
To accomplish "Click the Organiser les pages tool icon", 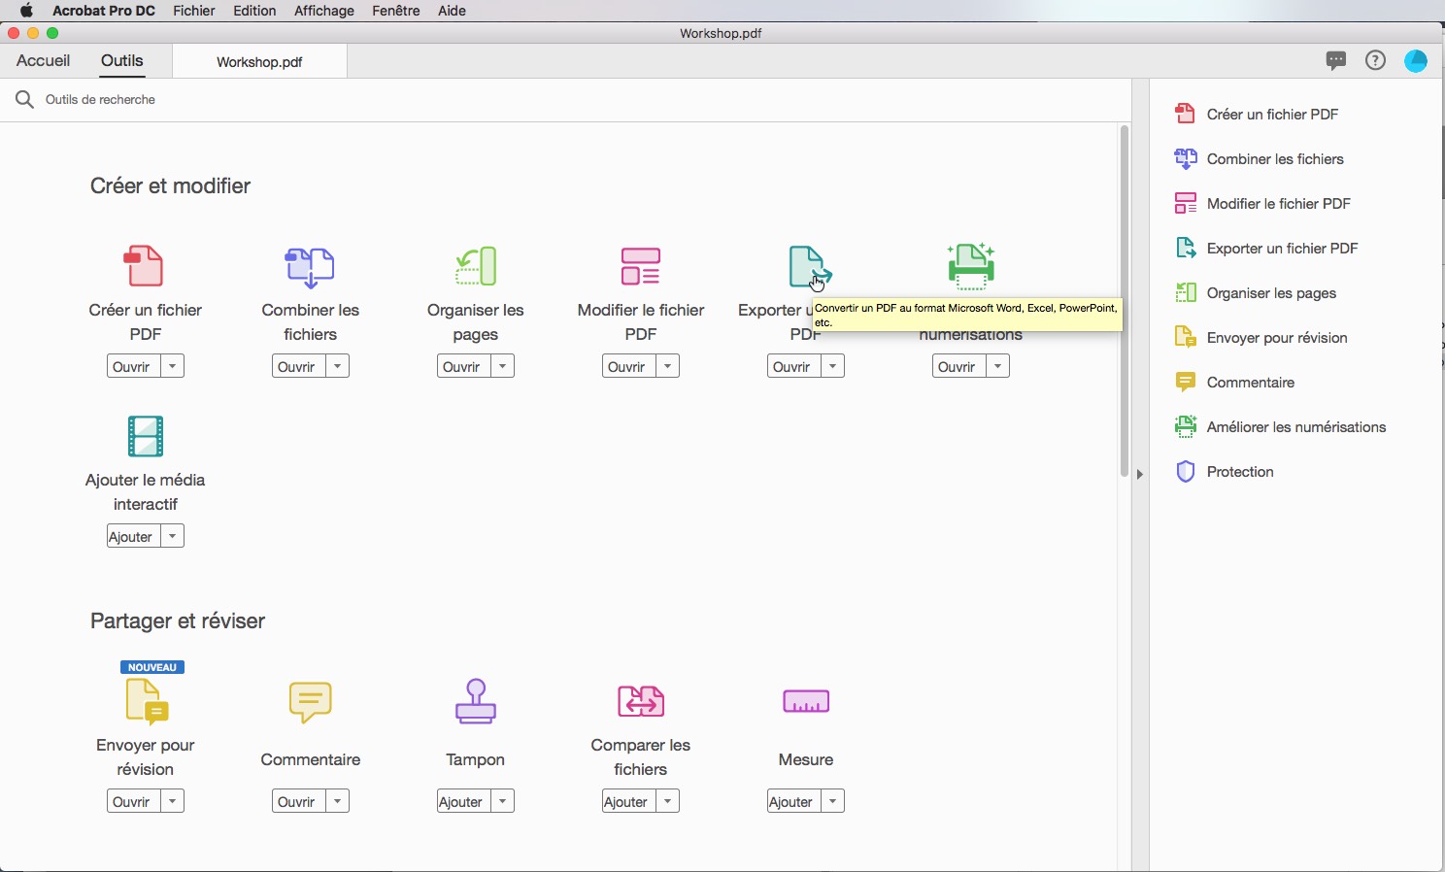I will click(x=476, y=265).
